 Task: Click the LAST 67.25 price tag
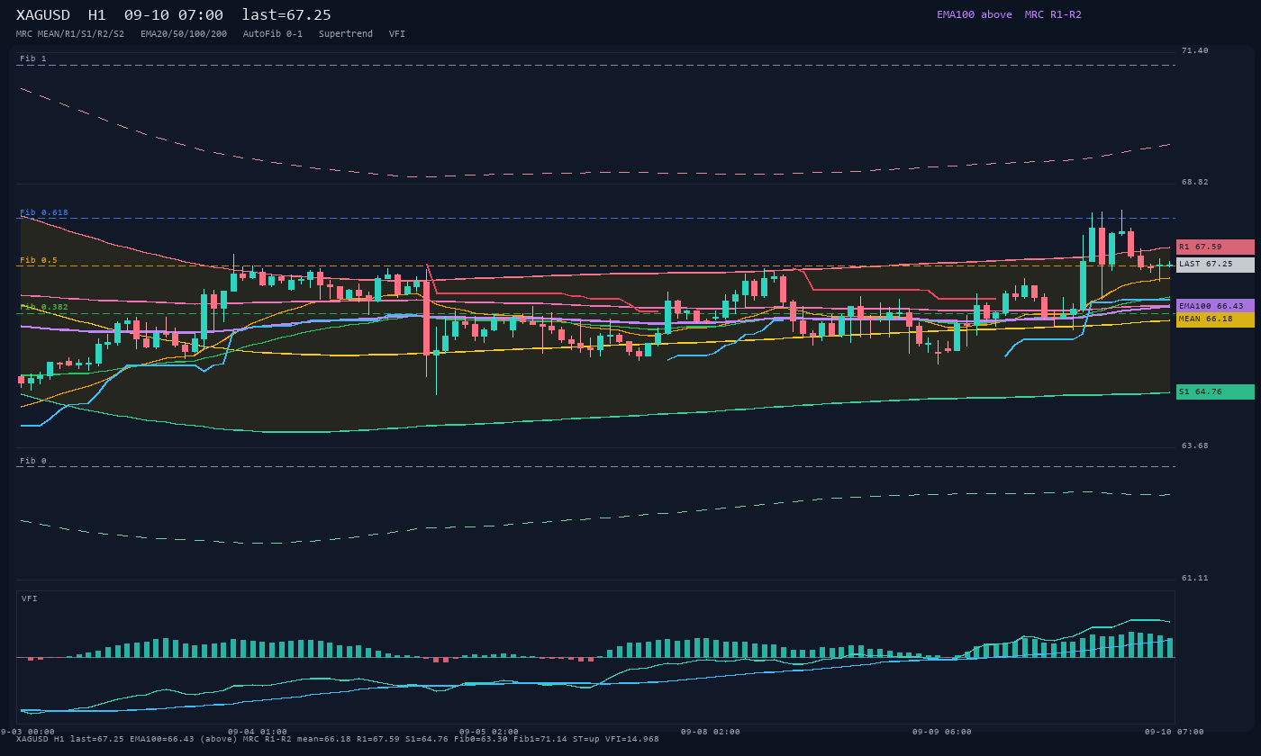tap(1215, 265)
